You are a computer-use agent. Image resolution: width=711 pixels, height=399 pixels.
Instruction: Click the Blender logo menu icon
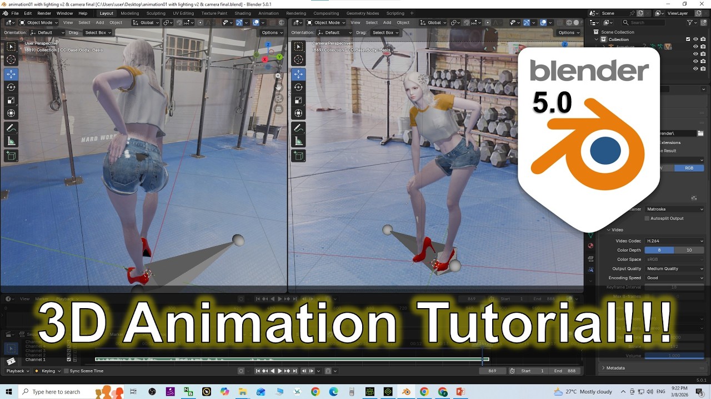pos(4,13)
